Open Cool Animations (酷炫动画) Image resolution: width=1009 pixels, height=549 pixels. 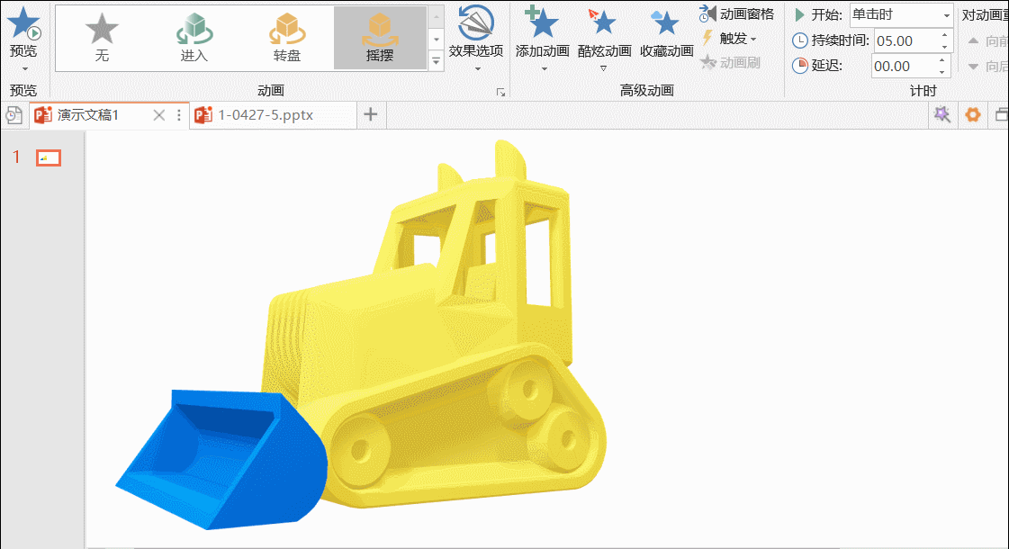click(604, 32)
